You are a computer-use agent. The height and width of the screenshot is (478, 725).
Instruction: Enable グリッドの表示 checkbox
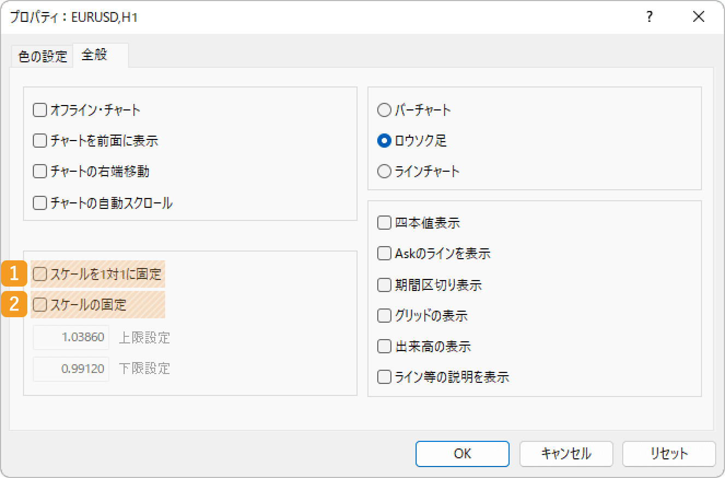[384, 316]
